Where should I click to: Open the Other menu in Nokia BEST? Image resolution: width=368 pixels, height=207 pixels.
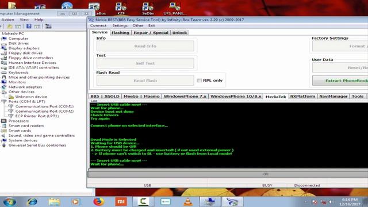(138, 25)
